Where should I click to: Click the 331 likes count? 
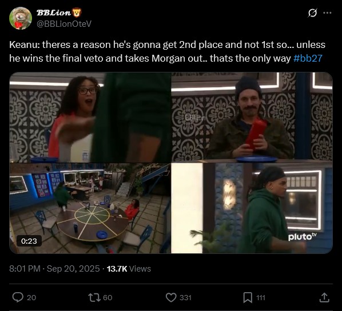point(185,297)
